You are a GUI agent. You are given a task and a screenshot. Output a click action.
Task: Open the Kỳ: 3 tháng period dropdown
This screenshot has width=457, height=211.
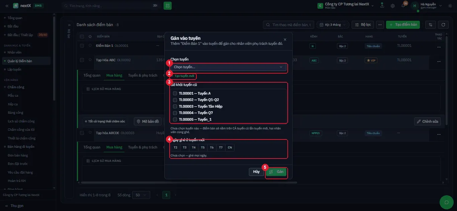pyautogui.click(x=333, y=25)
